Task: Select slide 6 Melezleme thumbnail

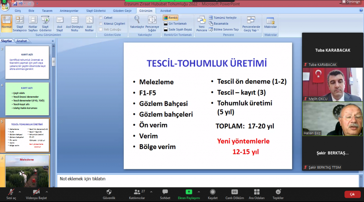Action: (x=27, y=171)
